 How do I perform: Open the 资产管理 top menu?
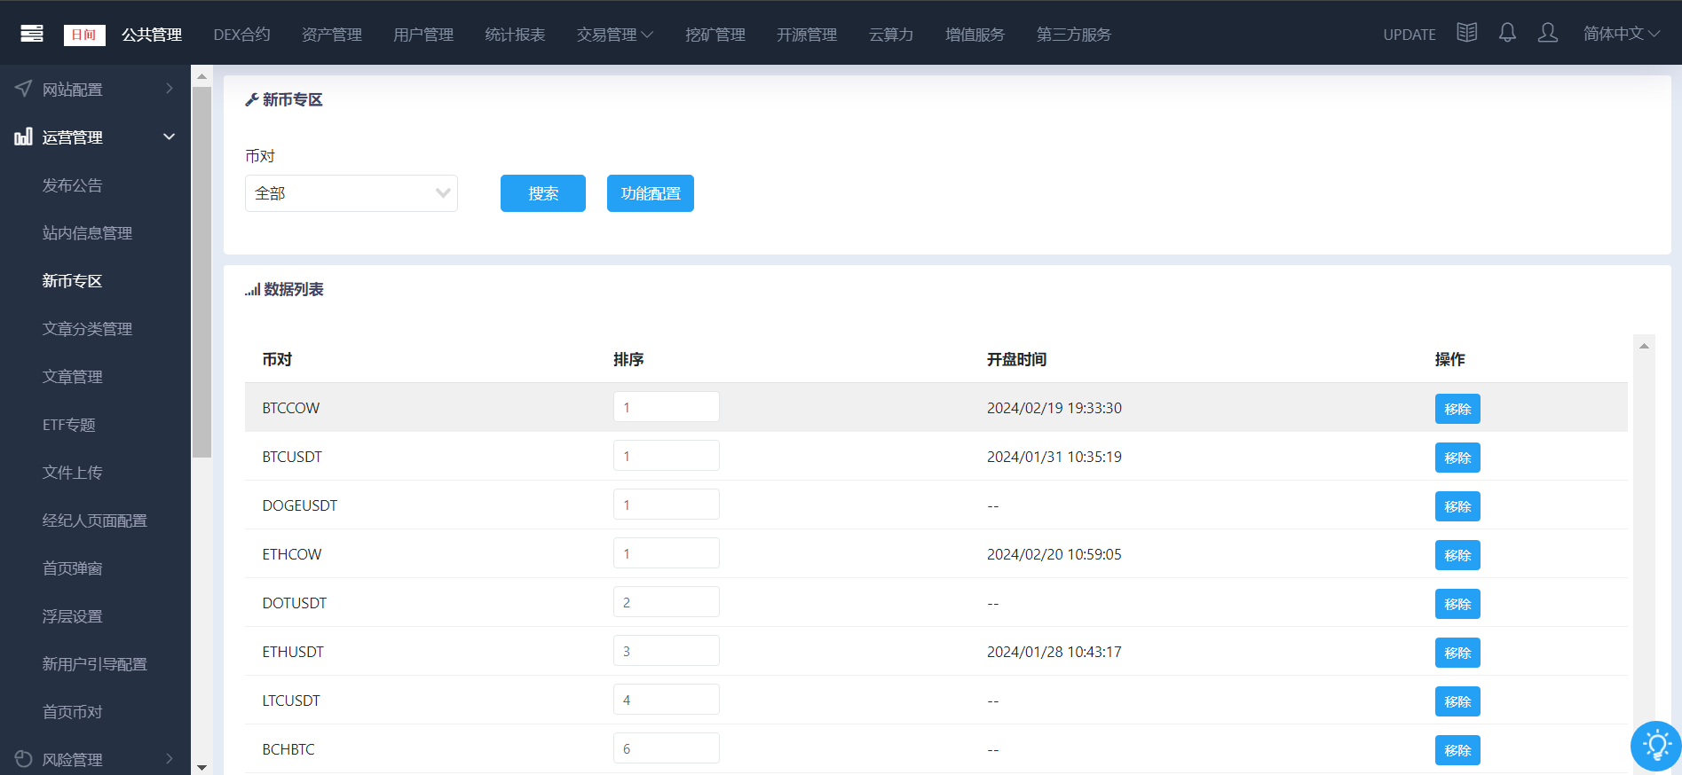click(x=332, y=35)
